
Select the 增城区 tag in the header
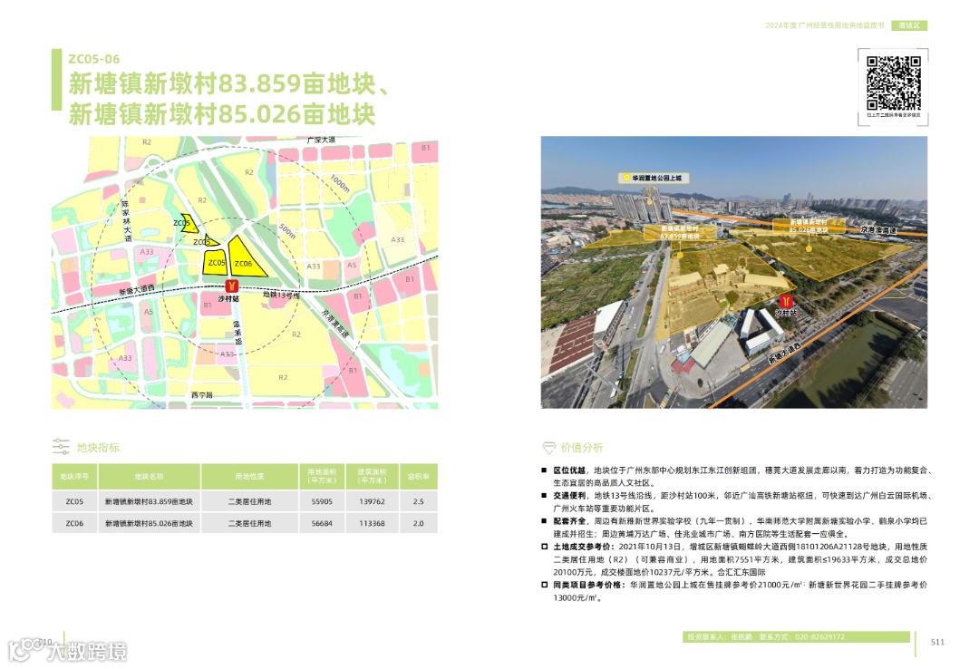coord(909,25)
